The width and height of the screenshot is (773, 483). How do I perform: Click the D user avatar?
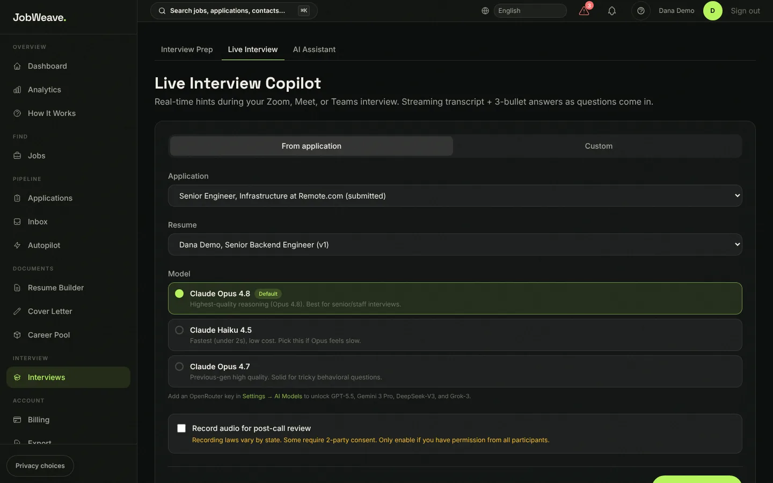713,11
